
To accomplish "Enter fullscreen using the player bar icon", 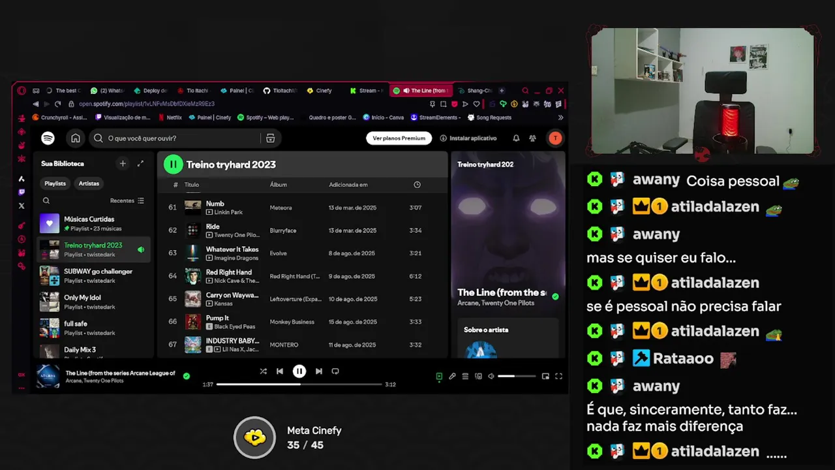I will (x=558, y=377).
